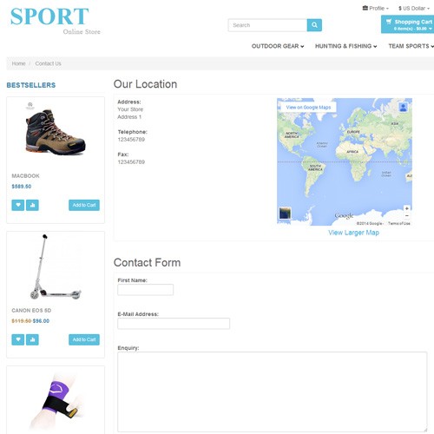Switch map to satellite view thumbnail
This screenshot has width=434, height=434.
coord(285,214)
